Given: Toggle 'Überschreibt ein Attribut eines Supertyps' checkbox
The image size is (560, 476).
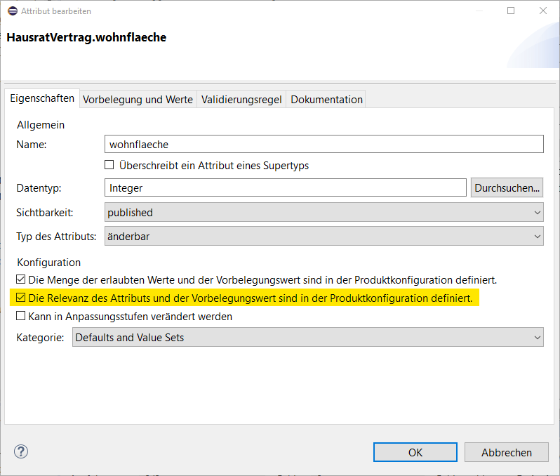Looking at the screenshot, I should tap(109, 166).
